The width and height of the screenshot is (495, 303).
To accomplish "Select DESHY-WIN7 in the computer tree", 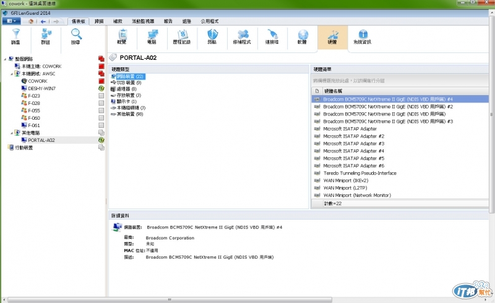I will pos(41,88).
